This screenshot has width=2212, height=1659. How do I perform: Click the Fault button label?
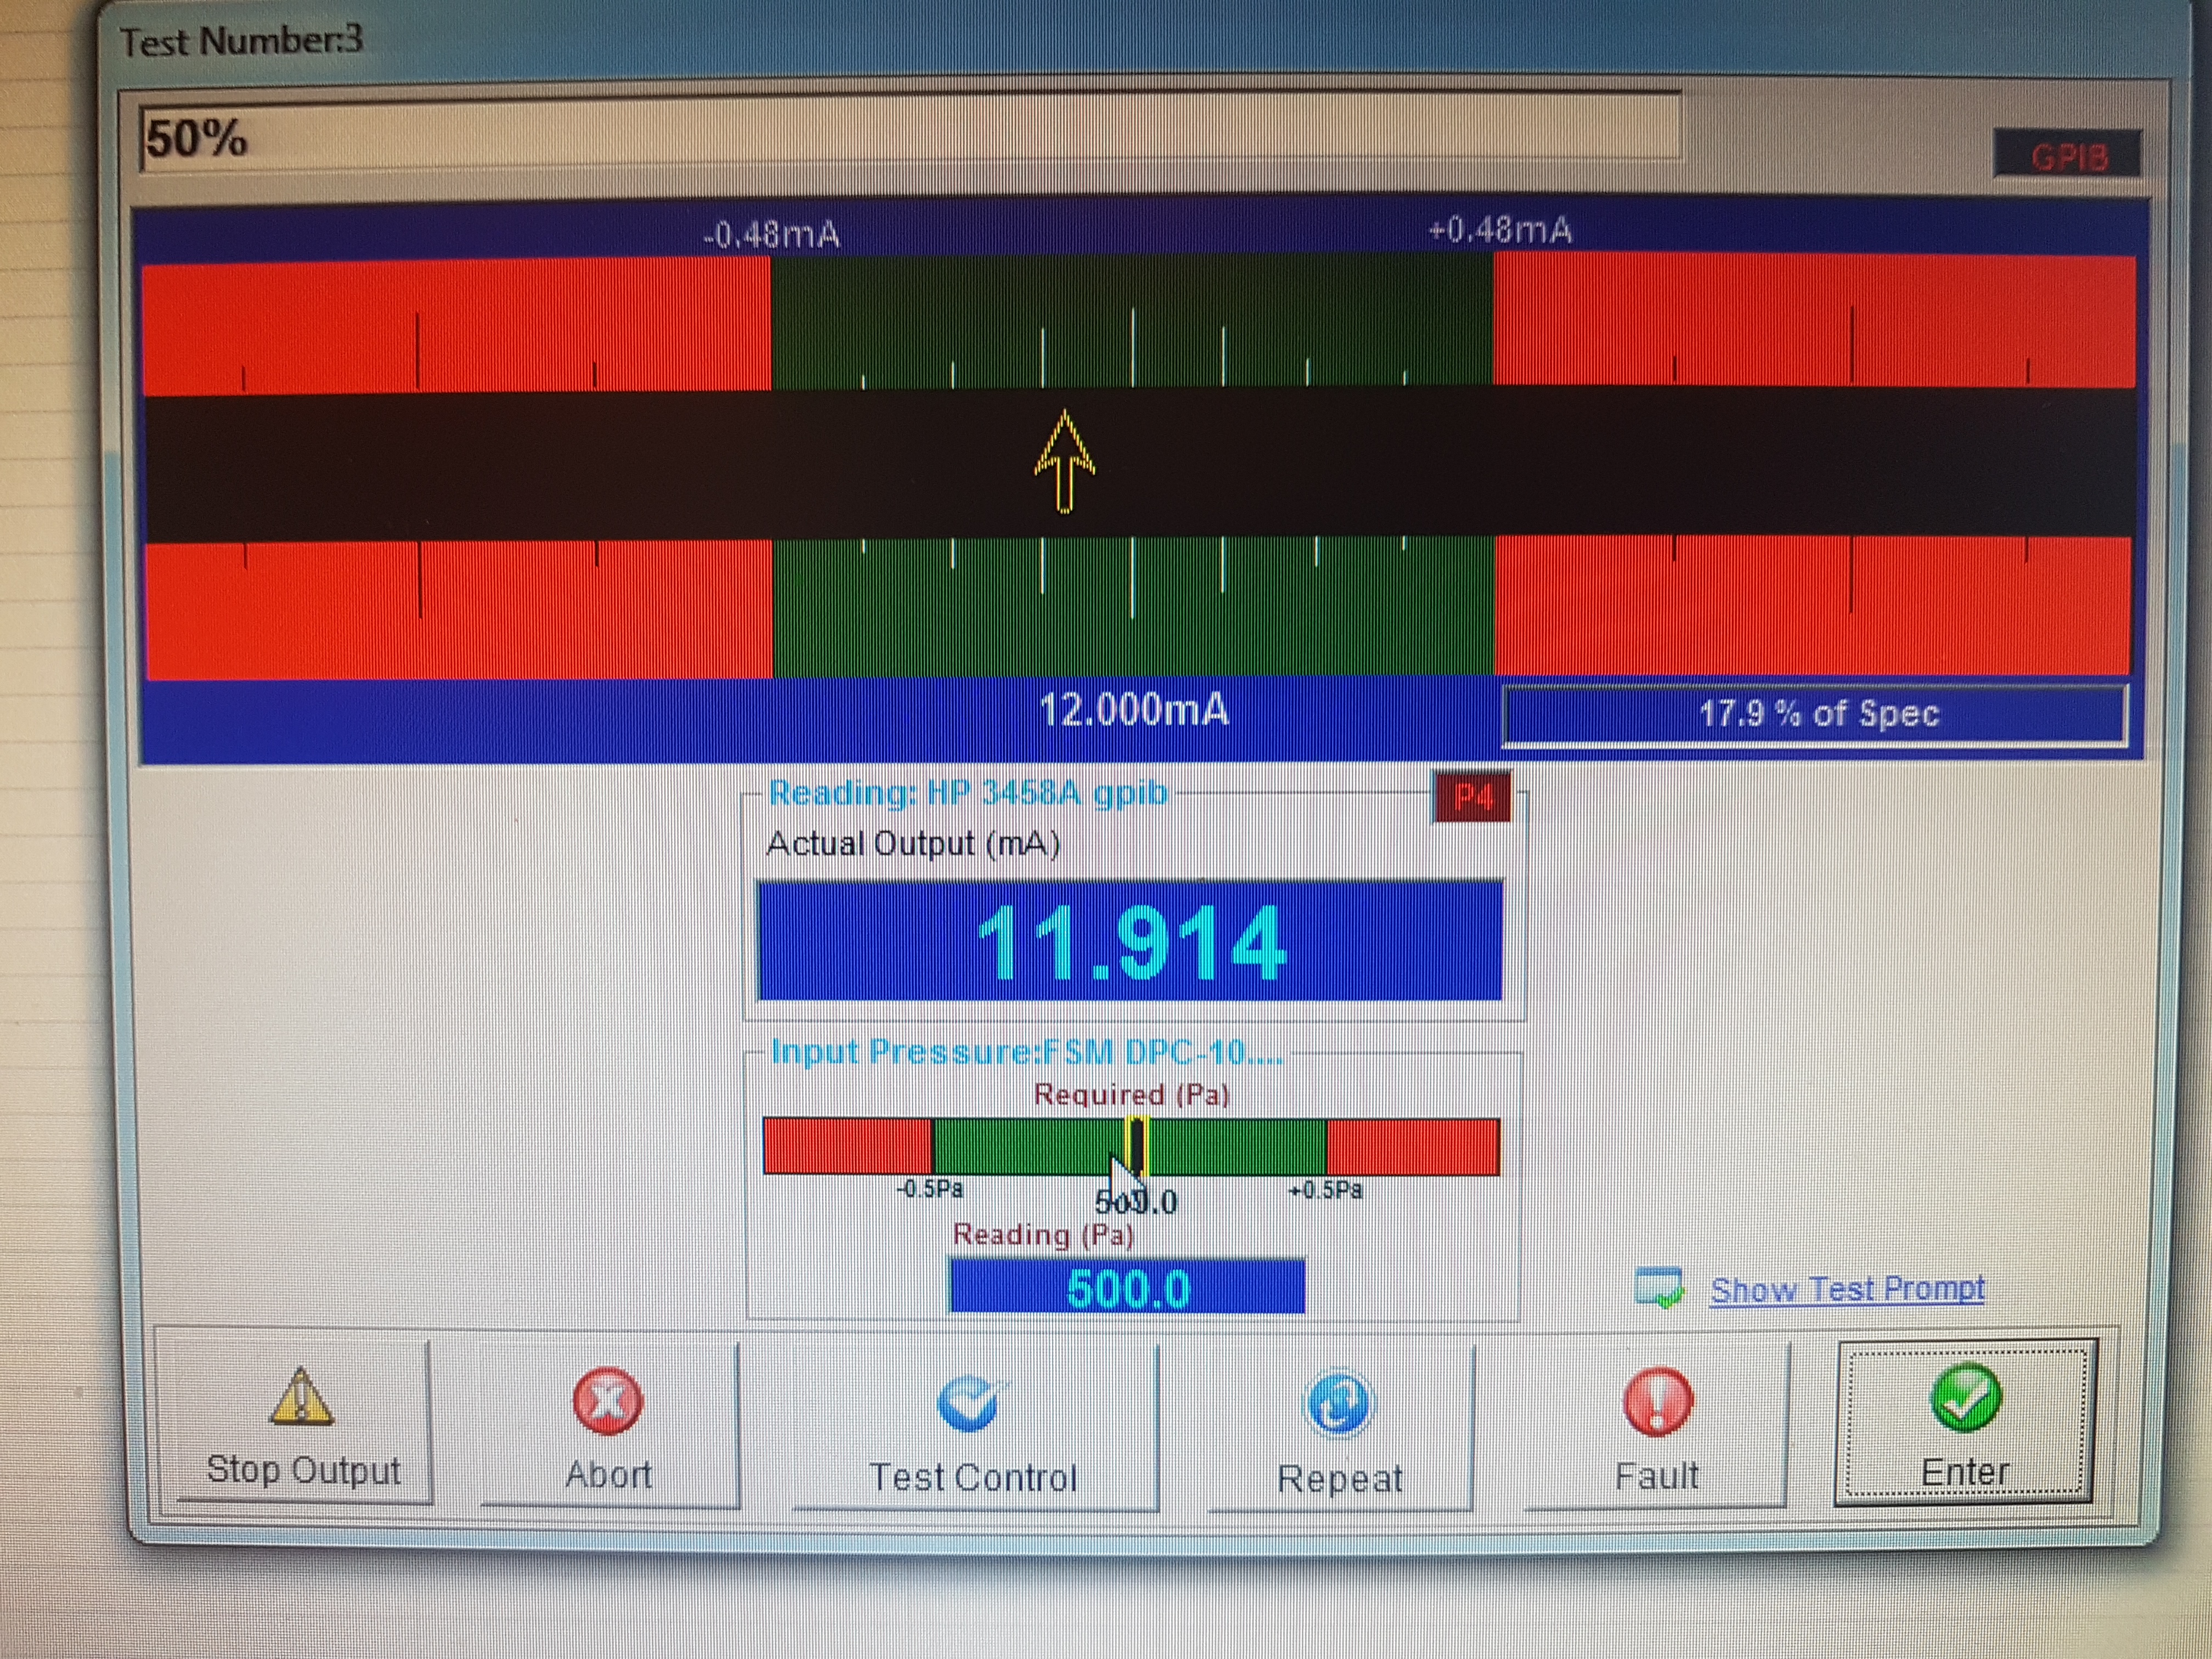(1657, 1475)
